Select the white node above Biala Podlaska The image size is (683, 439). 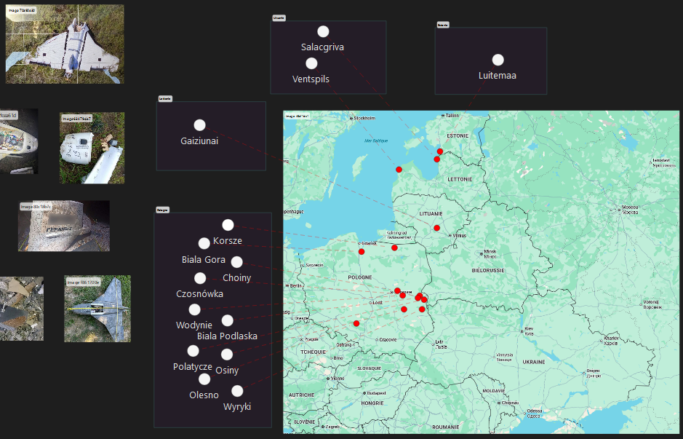(227, 320)
